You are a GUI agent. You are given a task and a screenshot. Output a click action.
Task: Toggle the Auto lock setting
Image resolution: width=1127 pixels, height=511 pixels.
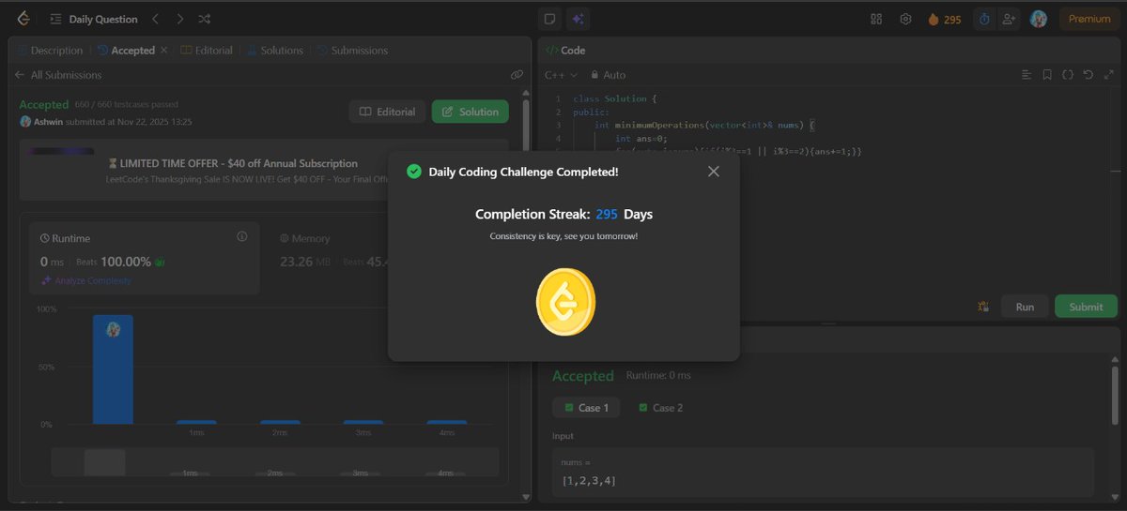point(608,75)
